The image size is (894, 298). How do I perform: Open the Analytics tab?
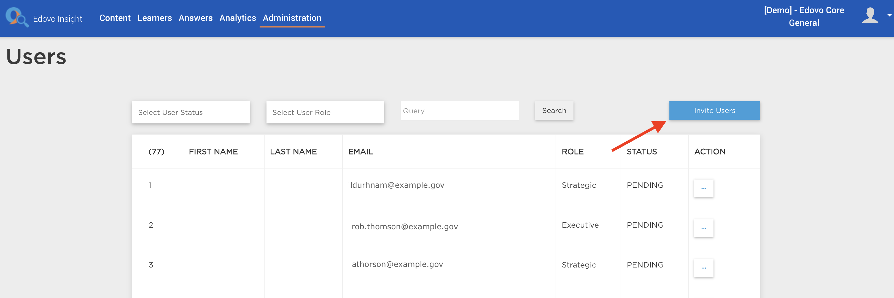pyautogui.click(x=237, y=18)
